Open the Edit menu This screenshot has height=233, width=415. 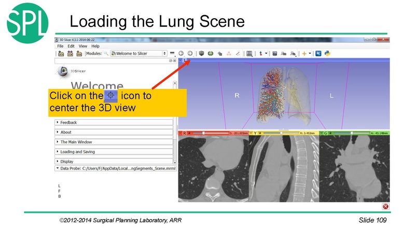point(71,46)
